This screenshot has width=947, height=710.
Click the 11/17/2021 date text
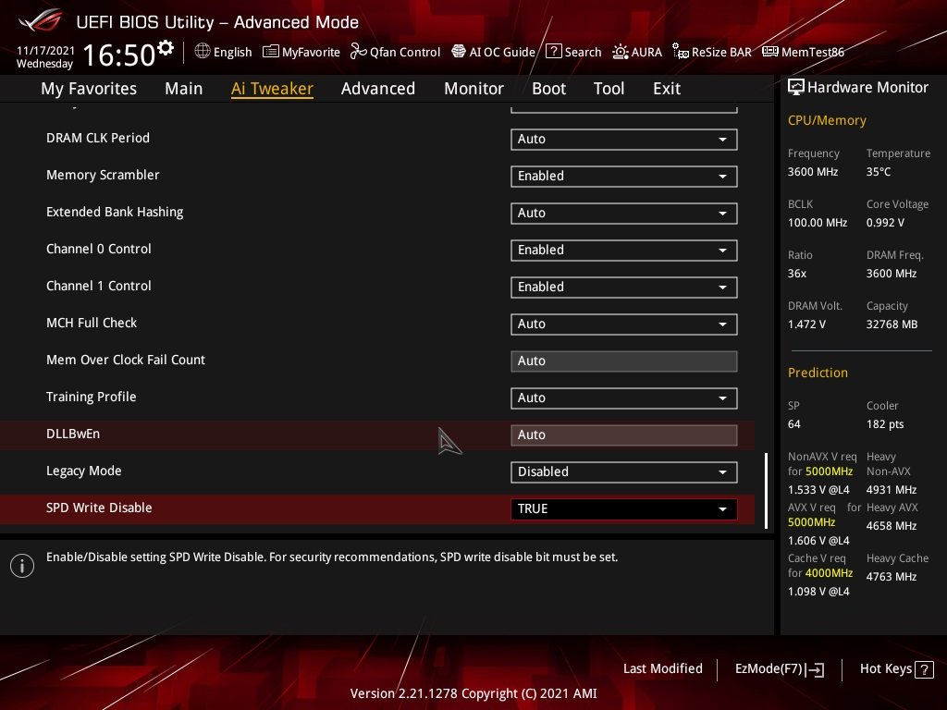click(45, 50)
